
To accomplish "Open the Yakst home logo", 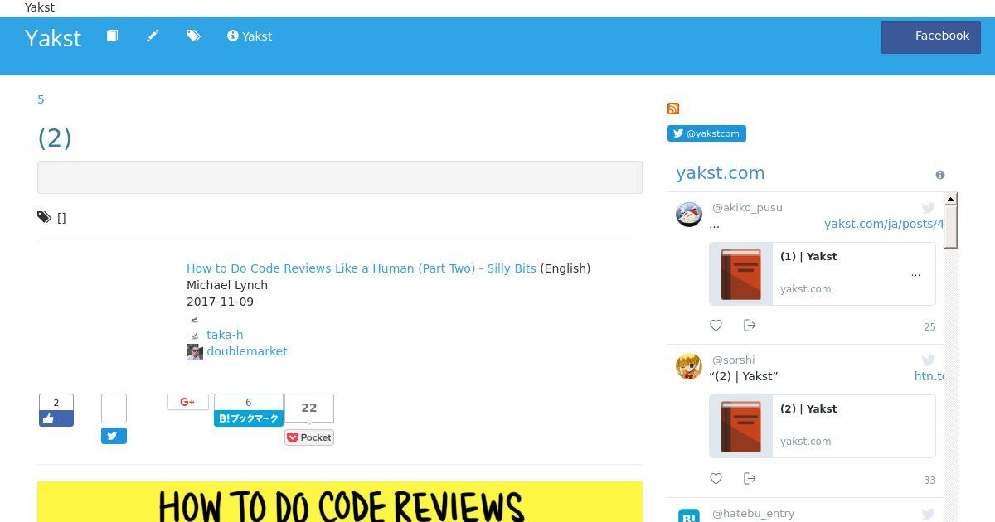I will 53,38.
